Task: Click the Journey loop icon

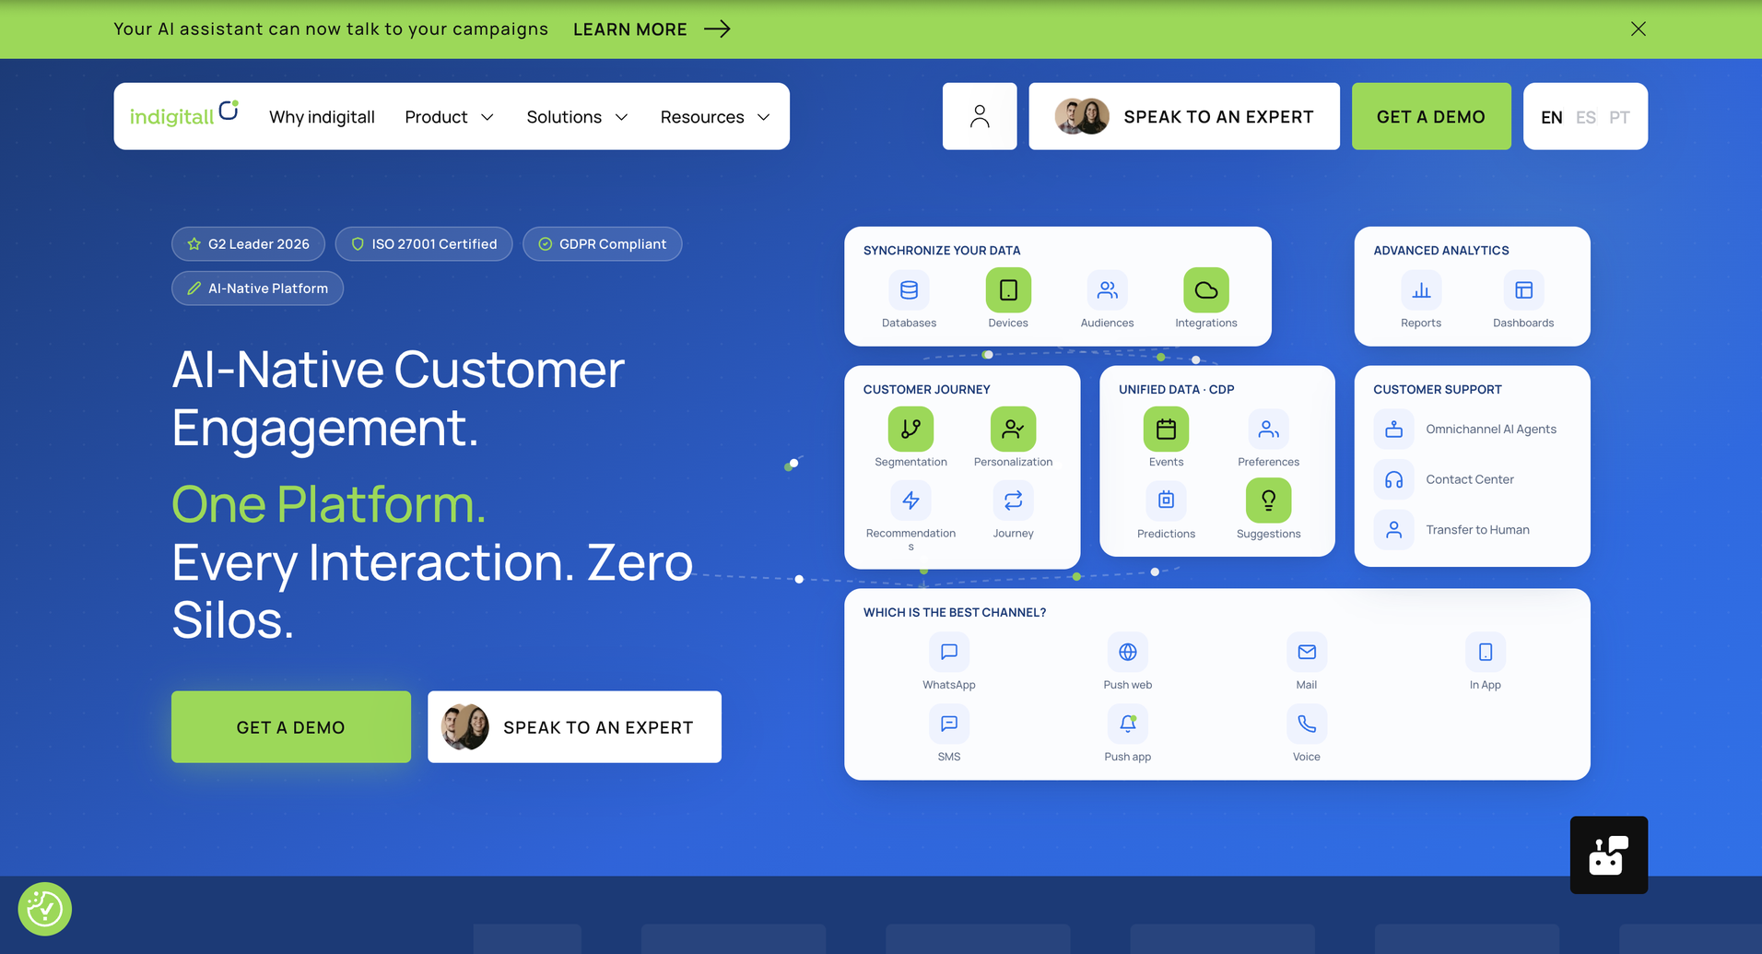Action: click(1013, 501)
